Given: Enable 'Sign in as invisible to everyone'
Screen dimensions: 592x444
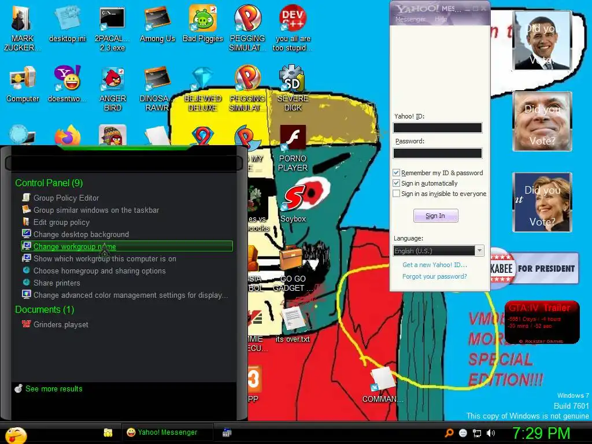Looking at the screenshot, I should click(x=396, y=193).
